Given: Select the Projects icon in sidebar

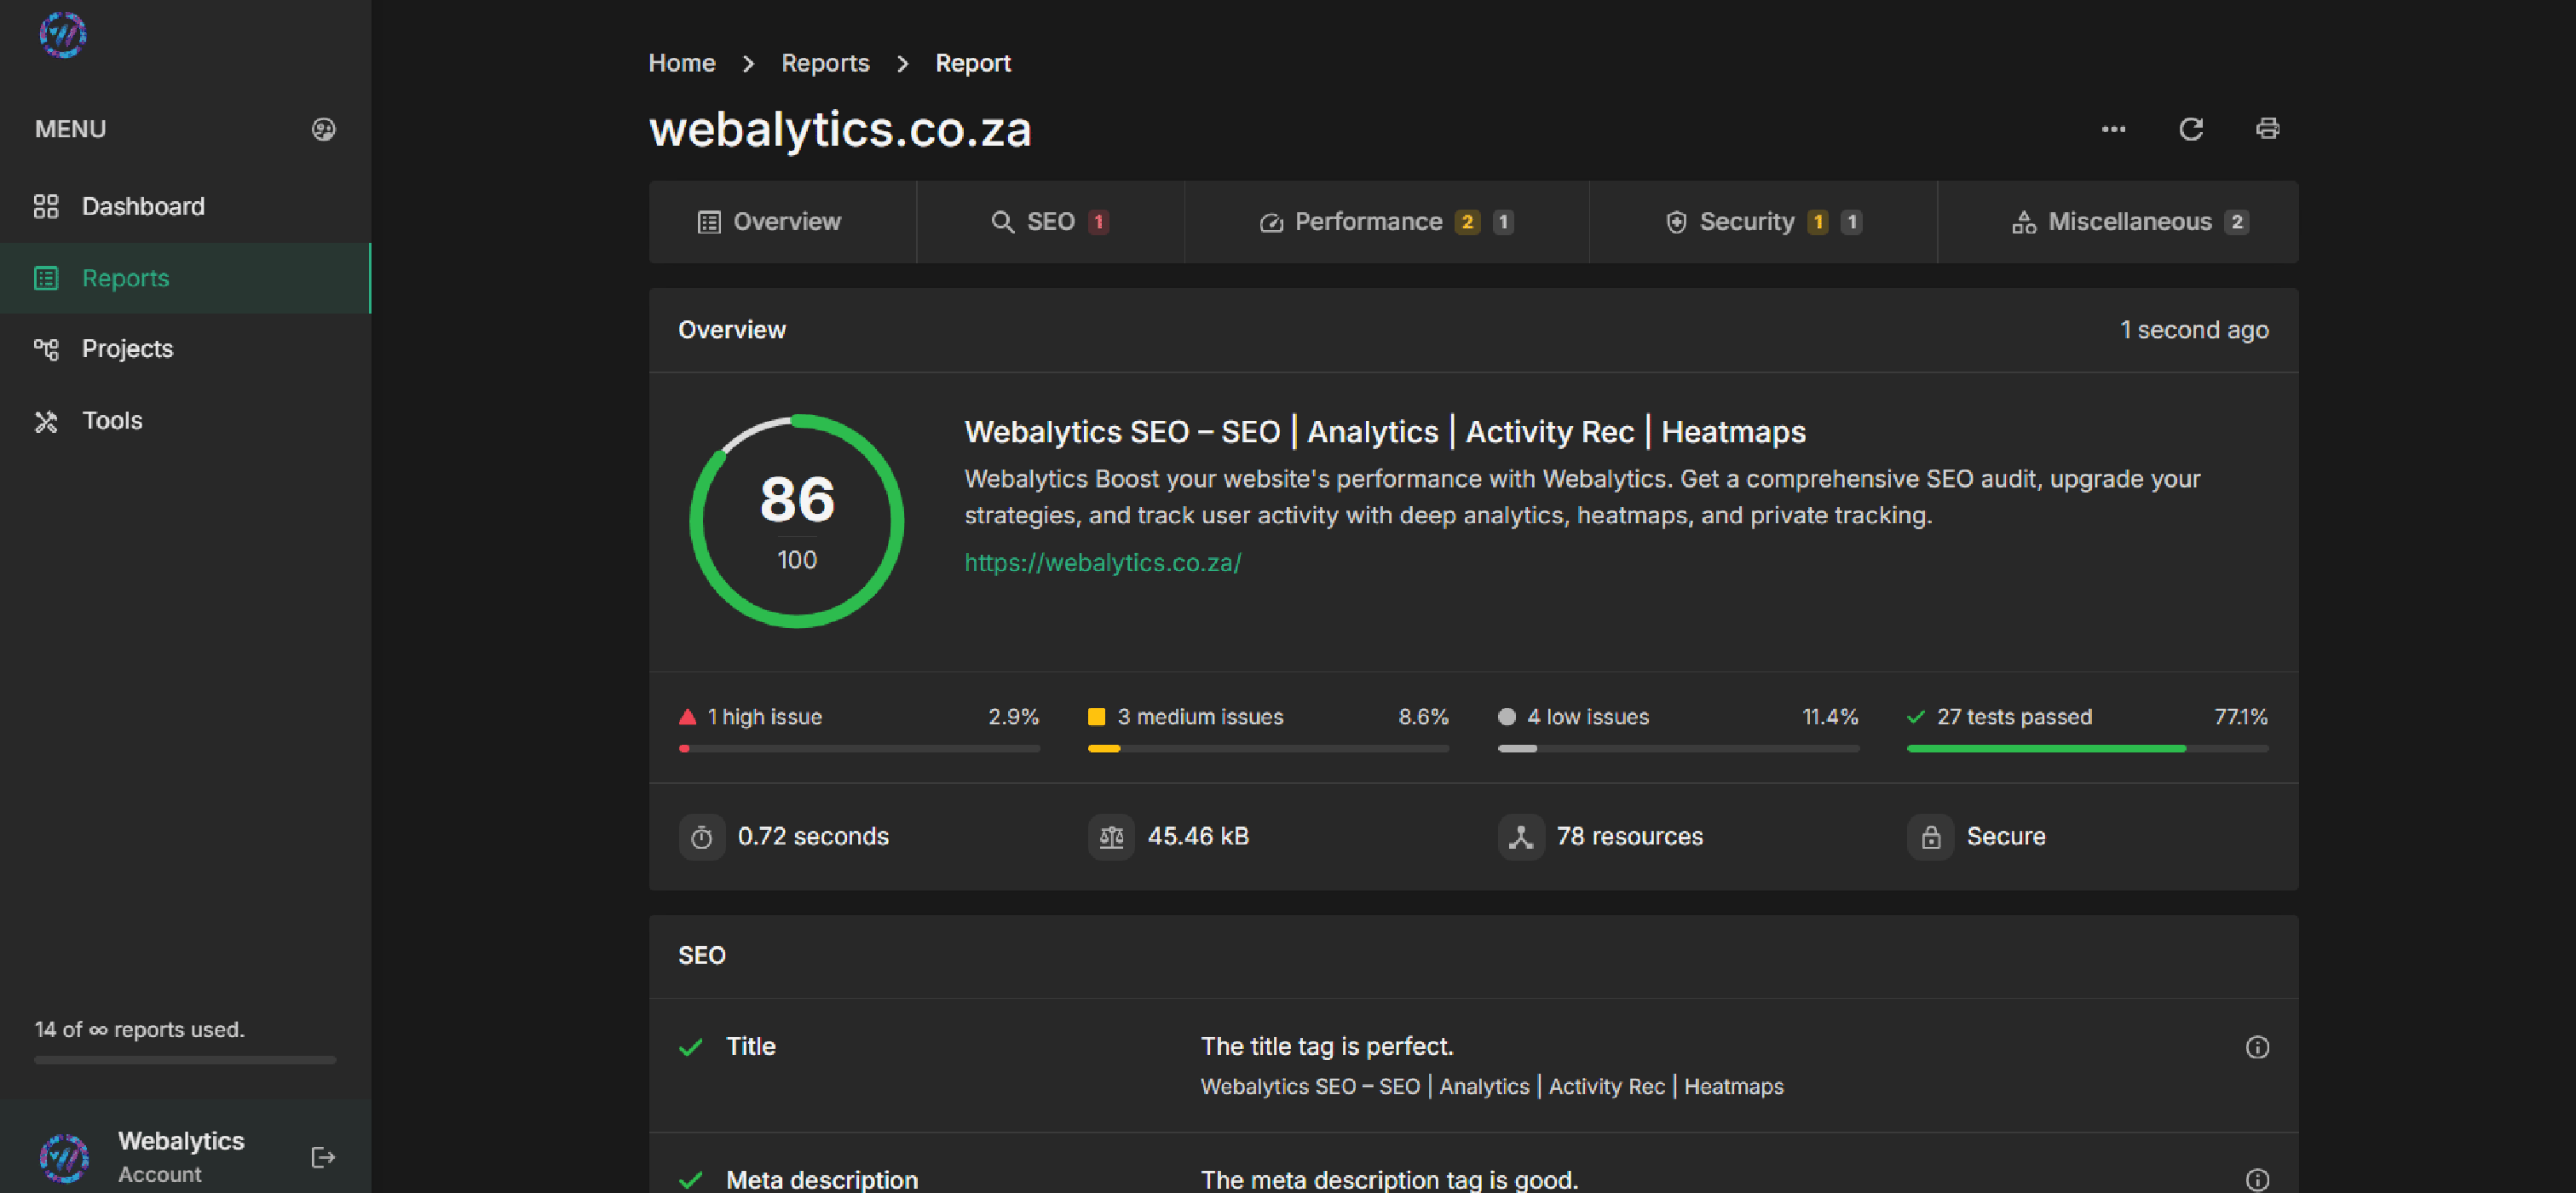Looking at the screenshot, I should pyautogui.click(x=45, y=349).
